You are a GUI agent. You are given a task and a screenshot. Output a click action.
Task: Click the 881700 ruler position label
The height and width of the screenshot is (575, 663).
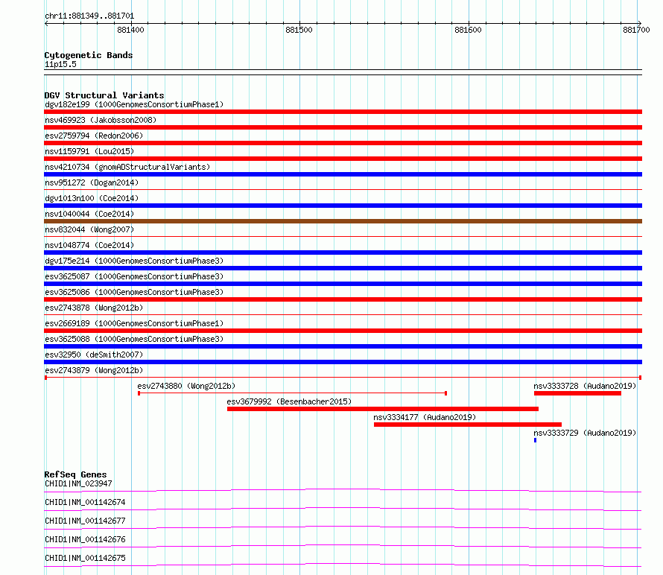tap(636, 30)
